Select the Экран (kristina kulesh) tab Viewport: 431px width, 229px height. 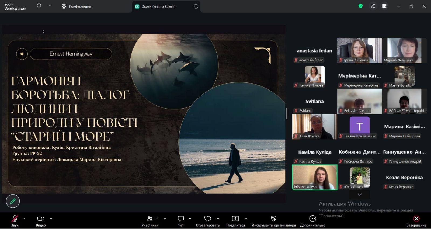[159, 6]
